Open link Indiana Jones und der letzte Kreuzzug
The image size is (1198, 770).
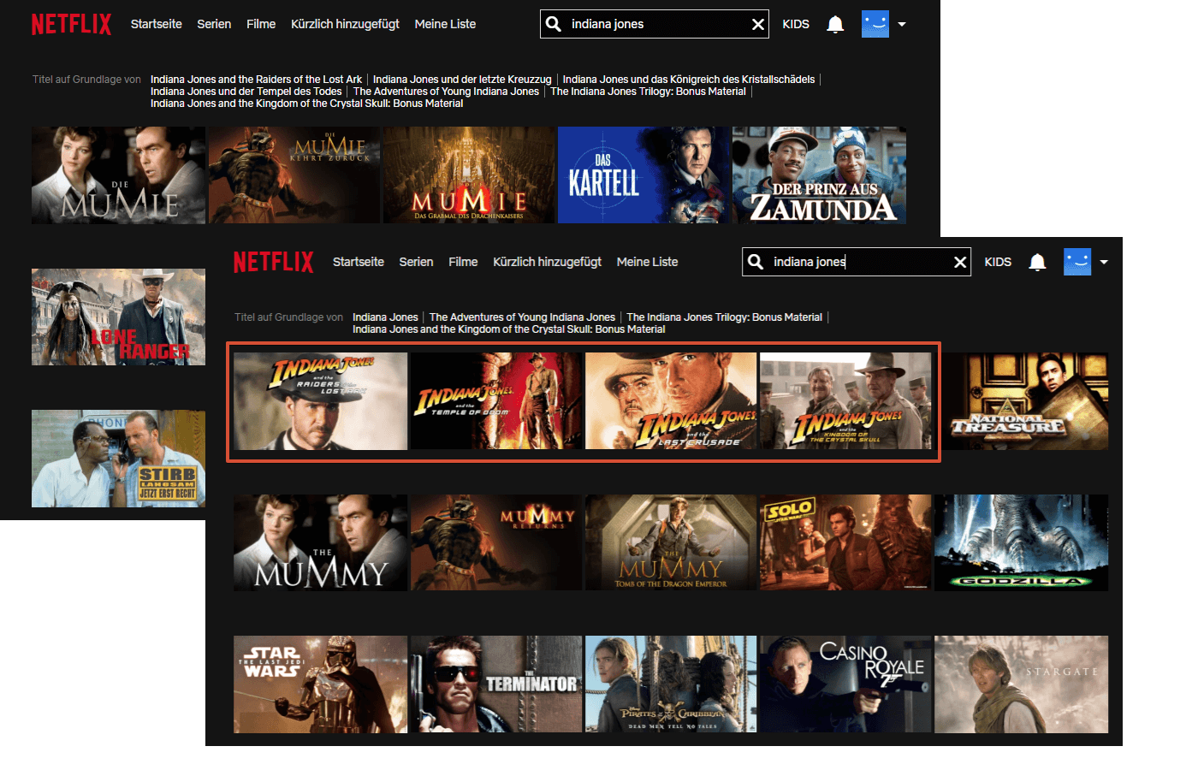[x=462, y=80]
